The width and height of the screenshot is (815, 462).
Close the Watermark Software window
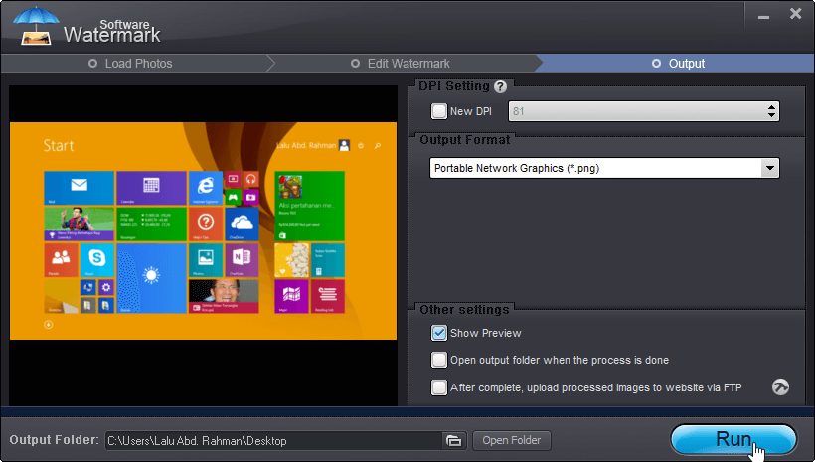click(x=796, y=14)
